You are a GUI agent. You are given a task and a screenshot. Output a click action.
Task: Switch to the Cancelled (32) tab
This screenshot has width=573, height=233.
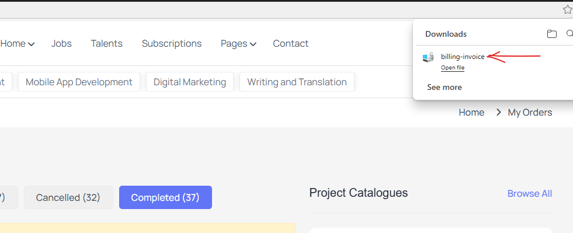click(68, 197)
